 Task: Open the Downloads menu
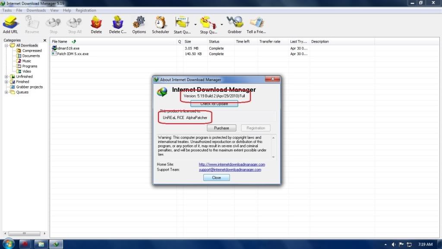[36, 10]
